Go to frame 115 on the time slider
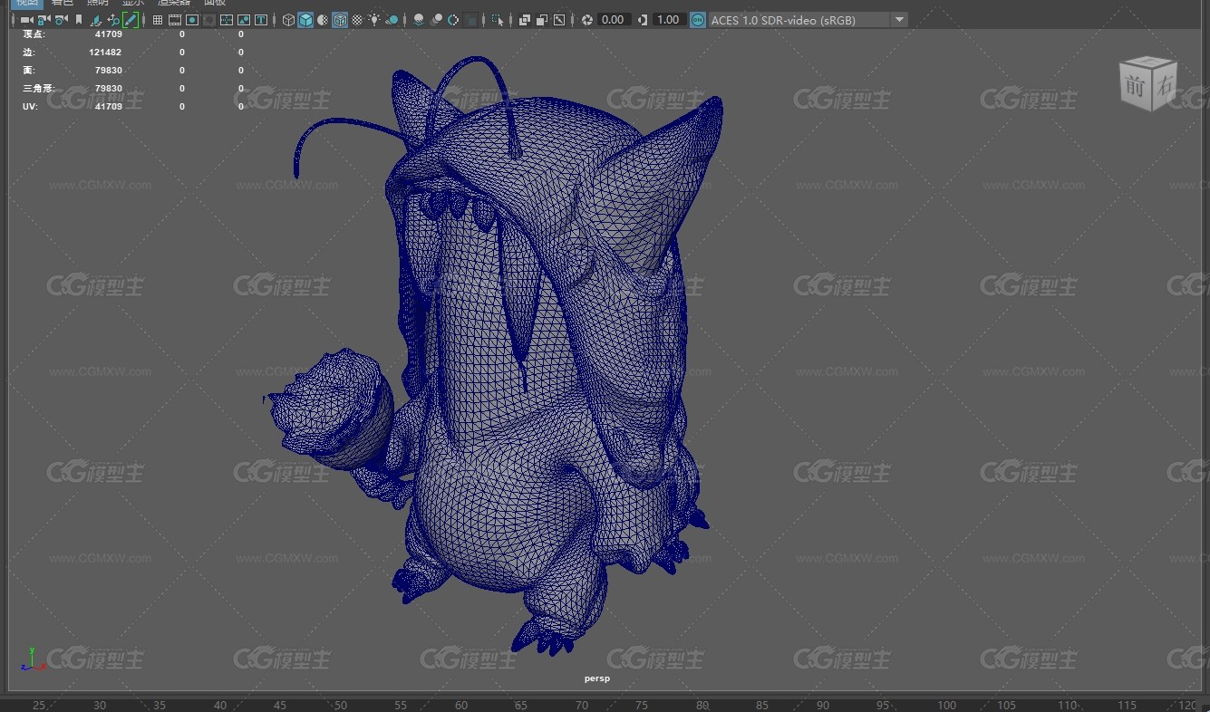1210x712 pixels. (x=1127, y=705)
